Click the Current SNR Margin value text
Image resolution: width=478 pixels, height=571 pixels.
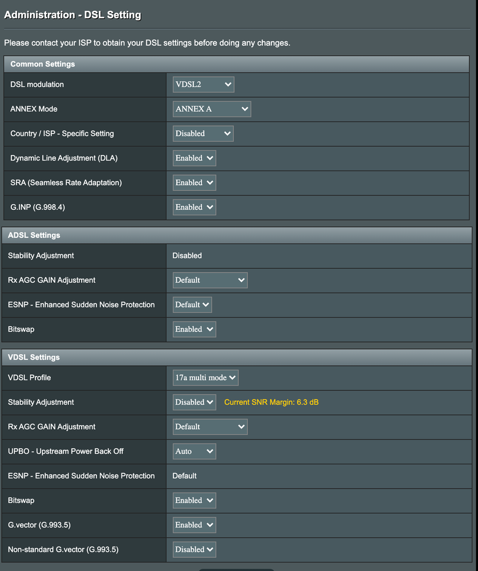(x=271, y=402)
